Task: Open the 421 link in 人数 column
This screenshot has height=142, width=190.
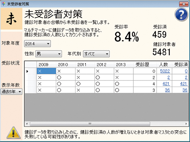Action: tap(166, 84)
